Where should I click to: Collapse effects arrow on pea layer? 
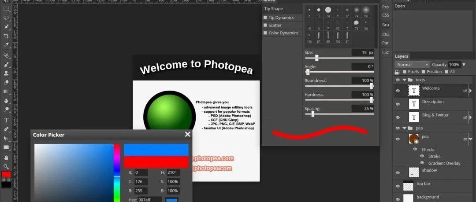[471, 139]
